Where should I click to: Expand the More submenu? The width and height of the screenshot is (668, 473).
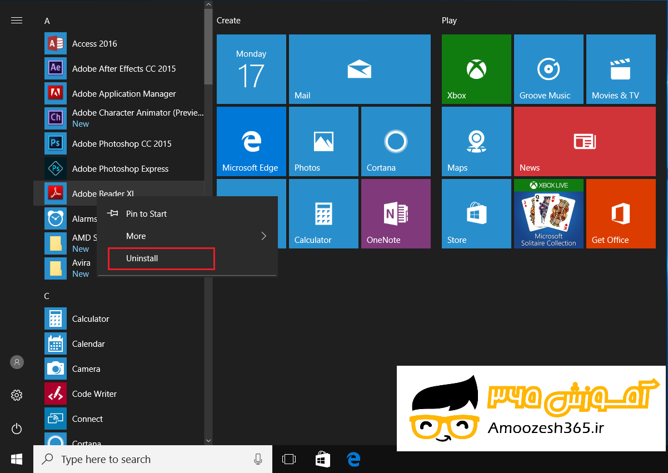point(187,236)
